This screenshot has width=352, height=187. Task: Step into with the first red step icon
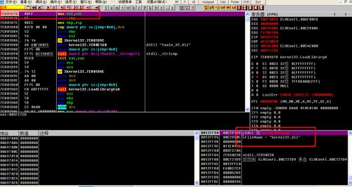pyautogui.click(x=63, y=8)
